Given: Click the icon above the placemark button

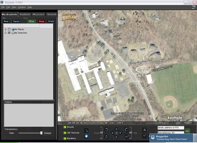Looking at the screenshot, I should click(144, 130).
